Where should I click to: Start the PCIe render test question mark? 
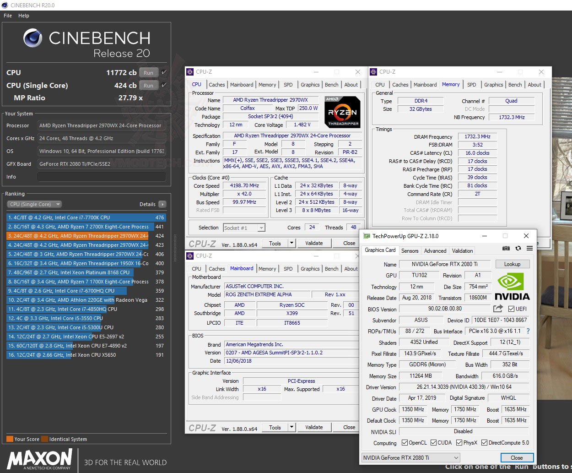528,331
